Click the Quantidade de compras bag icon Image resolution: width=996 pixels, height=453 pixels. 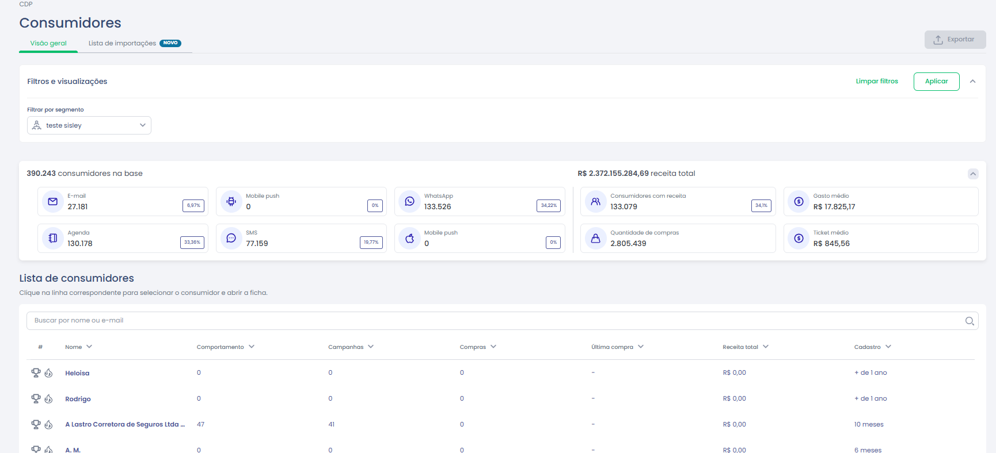tap(596, 239)
